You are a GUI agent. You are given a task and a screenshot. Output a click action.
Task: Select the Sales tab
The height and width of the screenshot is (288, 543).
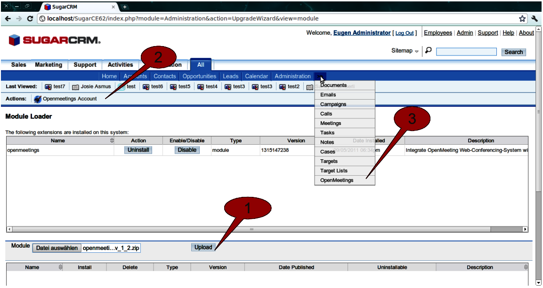coord(19,64)
